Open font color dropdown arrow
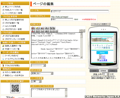120x98 pixels. 35,31
